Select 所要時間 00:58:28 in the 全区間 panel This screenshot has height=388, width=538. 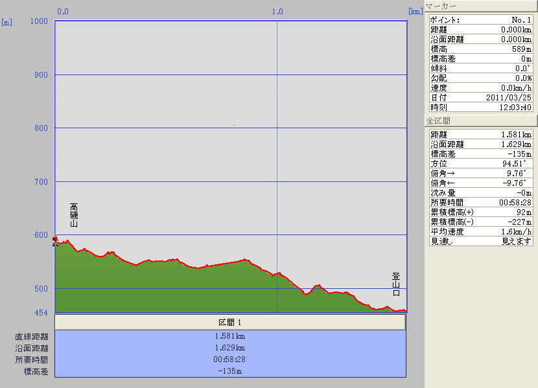click(481, 202)
